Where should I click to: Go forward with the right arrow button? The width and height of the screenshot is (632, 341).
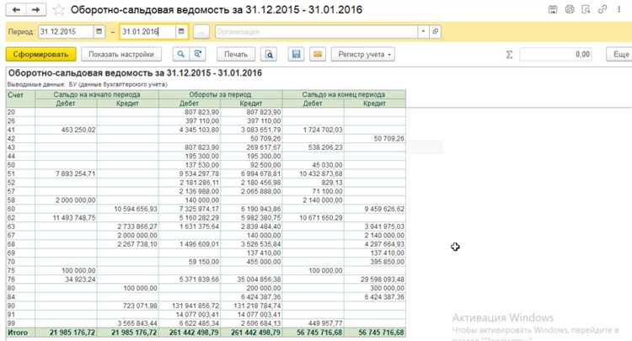[x=36, y=9]
